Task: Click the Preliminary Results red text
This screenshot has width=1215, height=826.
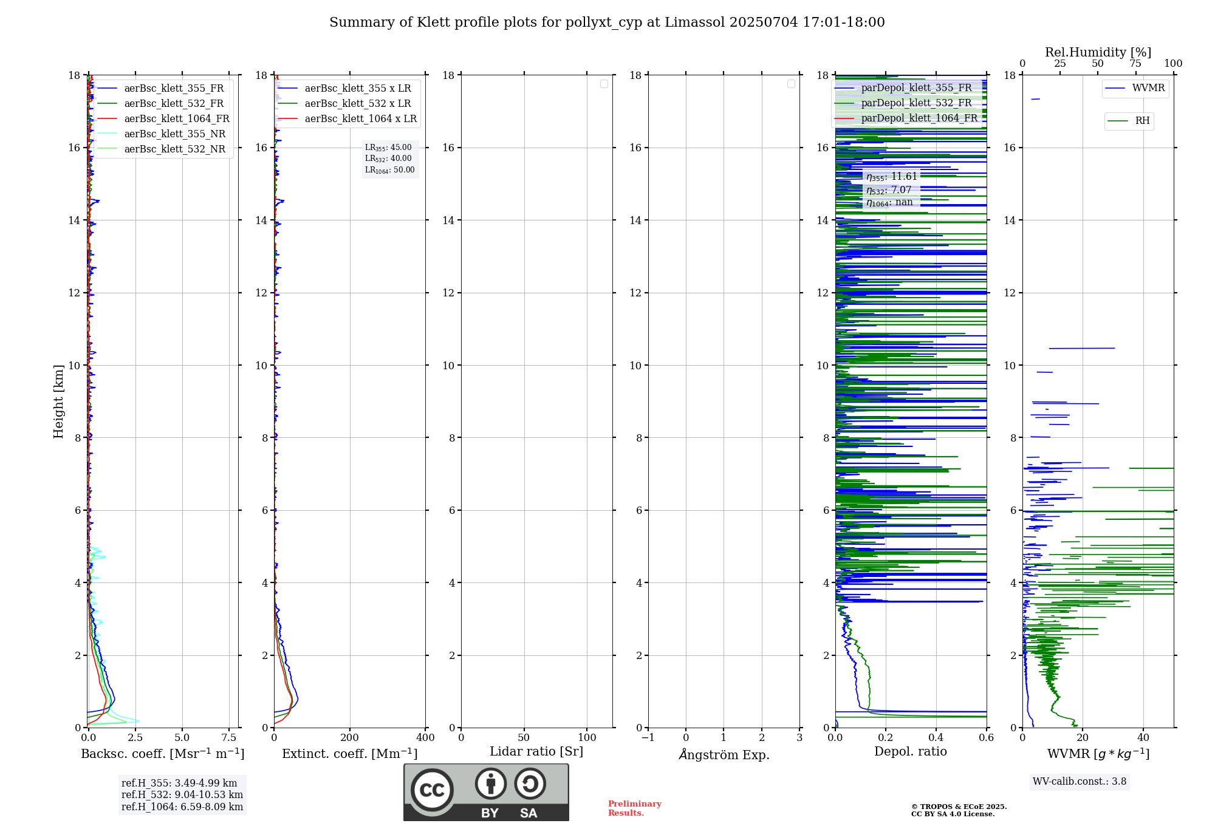Action: 635,808
